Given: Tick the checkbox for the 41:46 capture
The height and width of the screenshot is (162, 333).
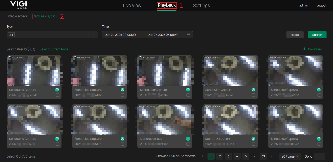Looking at the screenshot, I should point(57,95).
